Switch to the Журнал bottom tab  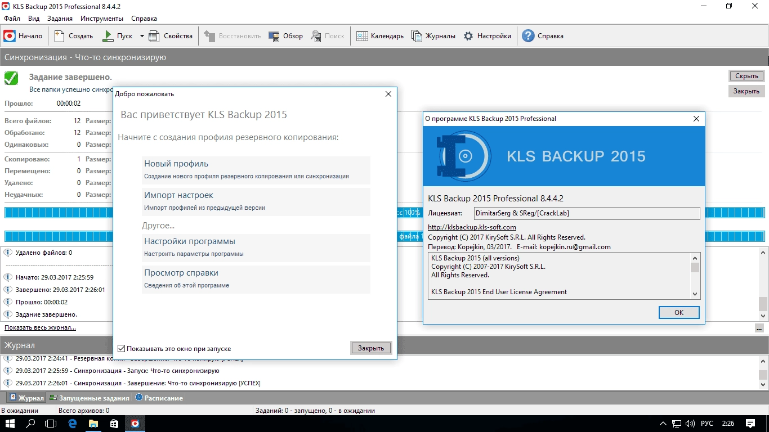[26, 398]
